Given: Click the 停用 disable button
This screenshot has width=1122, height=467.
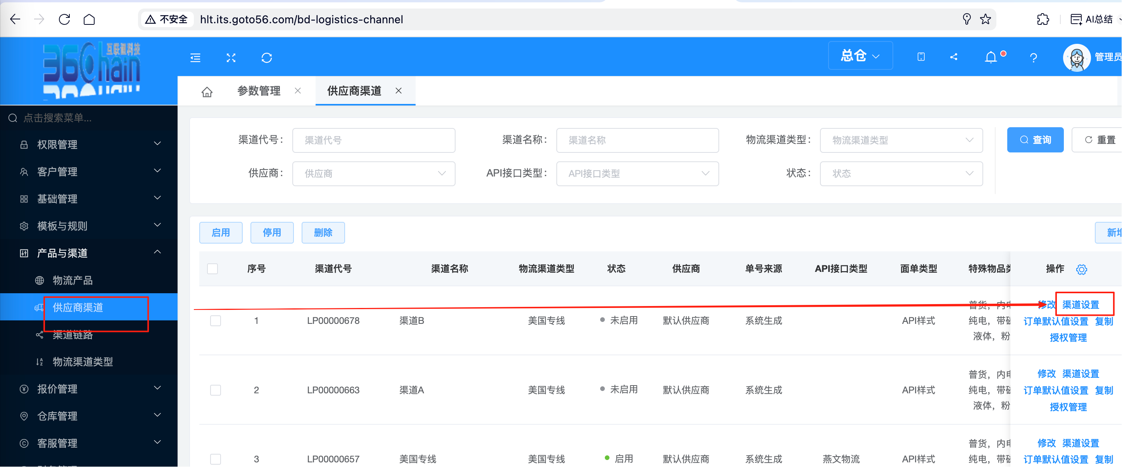Looking at the screenshot, I should [x=272, y=233].
